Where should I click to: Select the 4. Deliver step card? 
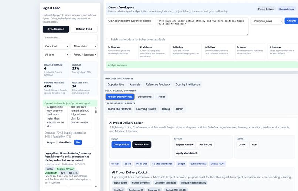pyautogui.click(x=218, y=51)
